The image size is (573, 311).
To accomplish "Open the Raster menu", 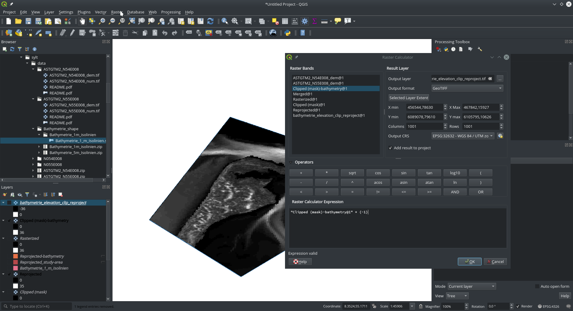I will 116,12.
